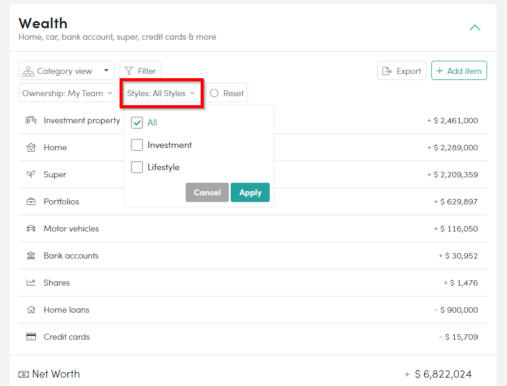Open the Bank accounts row

[253, 256]
